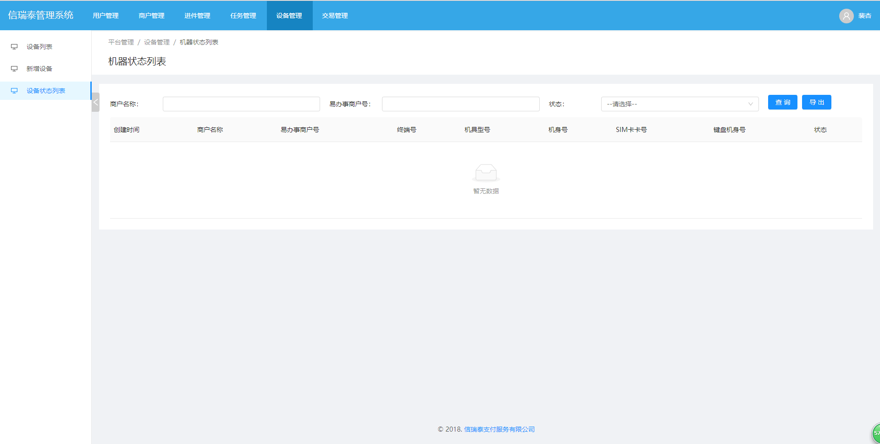Open the 状态 dropdown selector

coord(679,104)
